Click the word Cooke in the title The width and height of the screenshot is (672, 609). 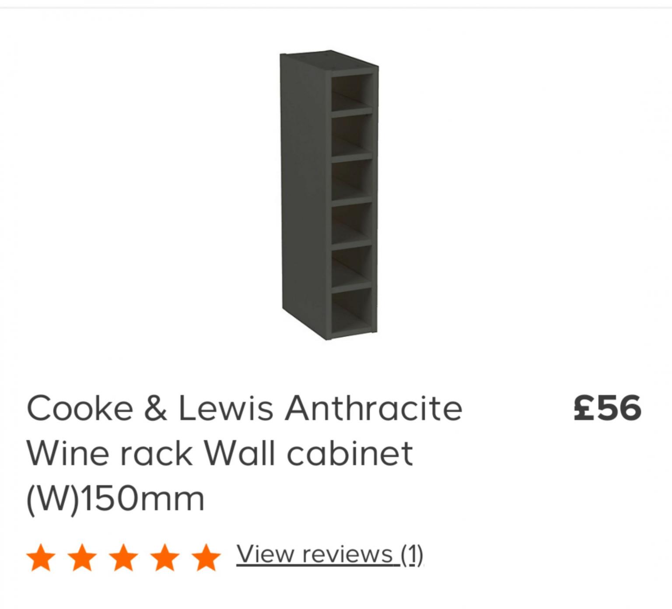pyautogui.click(x=80, y=407)
